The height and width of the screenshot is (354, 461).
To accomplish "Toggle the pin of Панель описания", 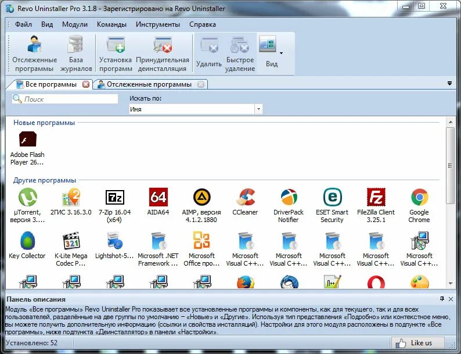I will click(x=442, y=299).
